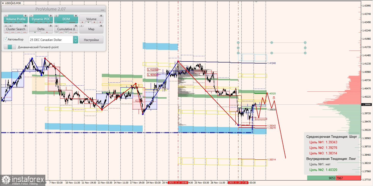Click the gear icon on Cumulative Δ

tap(76, 26)
